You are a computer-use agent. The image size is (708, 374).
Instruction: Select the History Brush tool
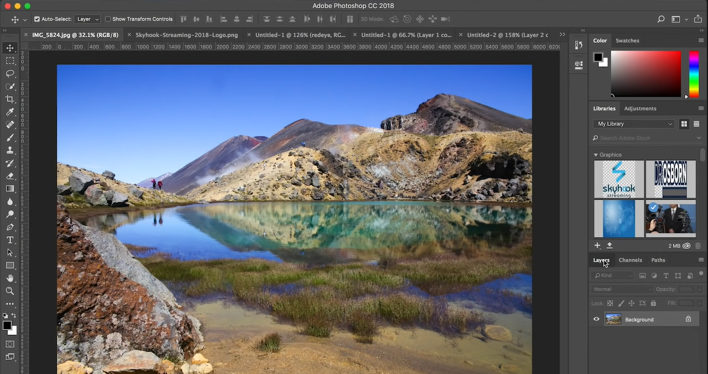click(x=10, y=163)
